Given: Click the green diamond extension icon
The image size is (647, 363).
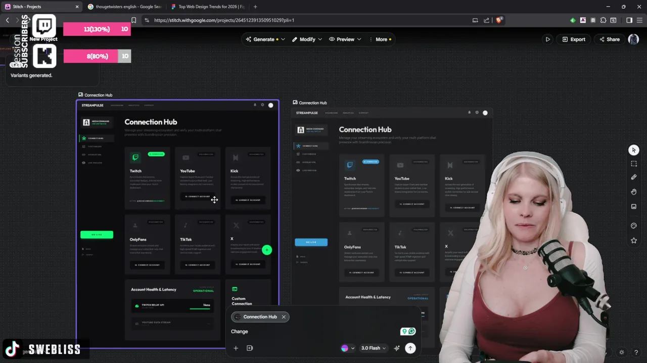Looking at the screenshot, I should pos(573,20).
